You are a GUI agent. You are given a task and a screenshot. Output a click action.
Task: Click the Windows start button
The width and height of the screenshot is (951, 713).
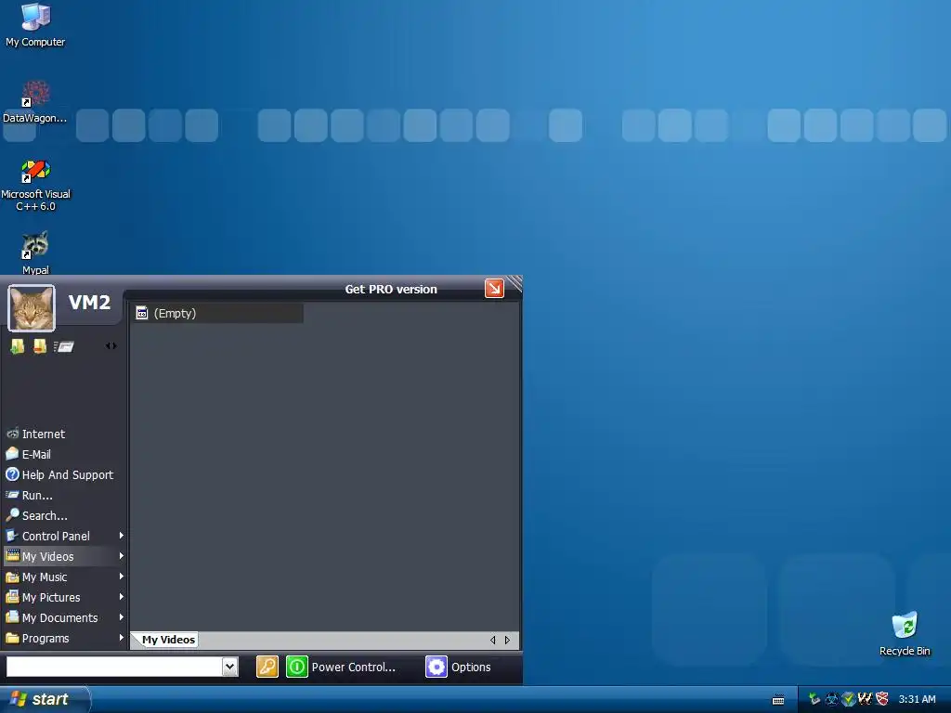coord(45,699)
